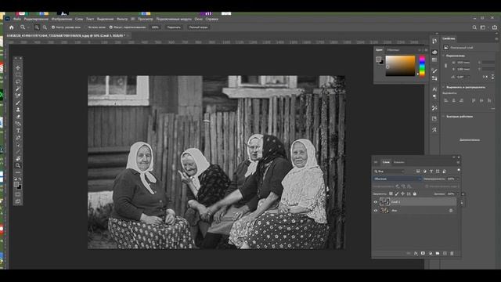Open the Edit Toolbar three-dots button
The height and width of the screenshot is (282, 501).
click(18, 172)
